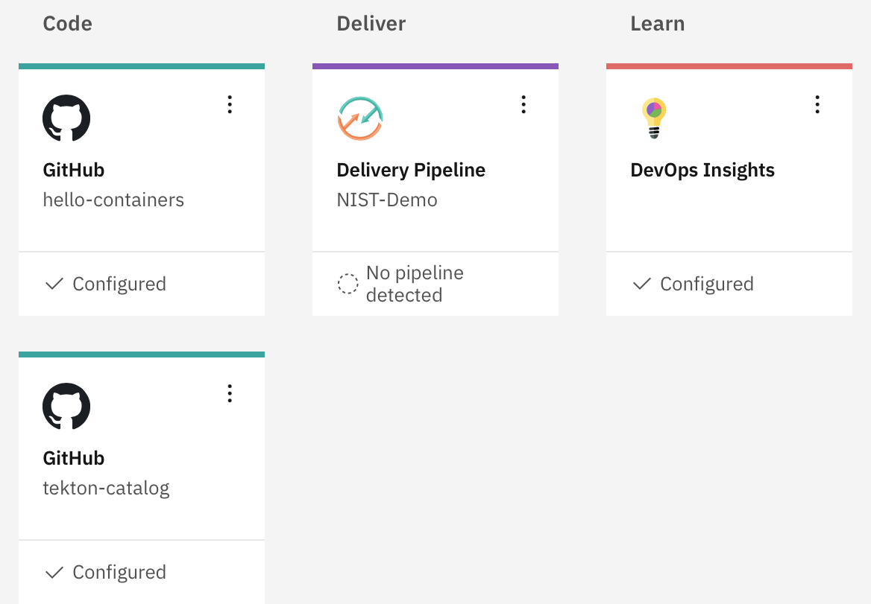Open the Delivery Pipeline card overflow menu
The width and height of the screenshot is (871, 604).
523,105
